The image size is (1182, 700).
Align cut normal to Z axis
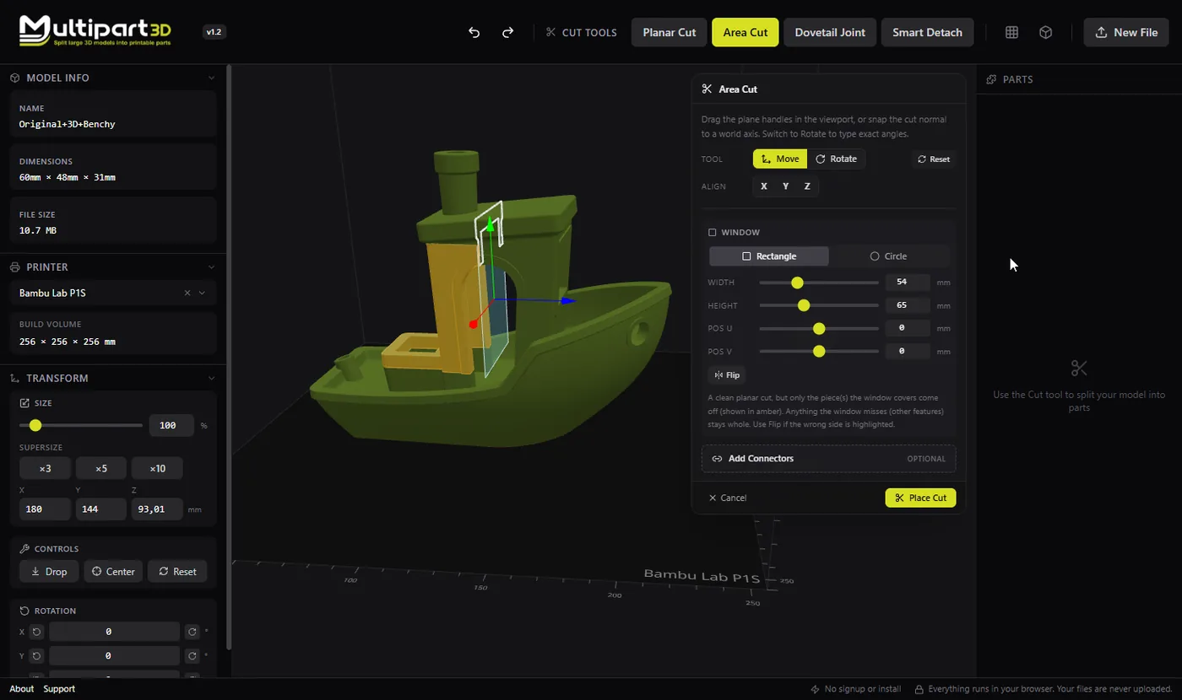pyautogui.click(x=807, y=186)
